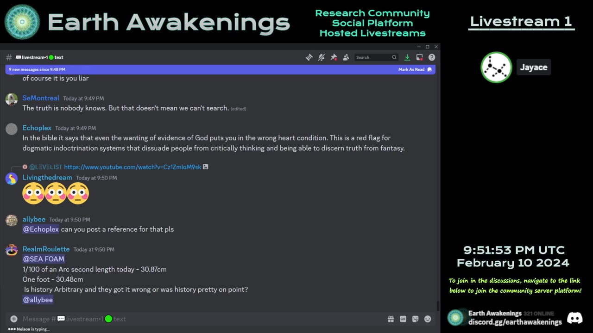Open the Help icon
The height and width of the screenshot is (333, 593).
tap(432, 57)
